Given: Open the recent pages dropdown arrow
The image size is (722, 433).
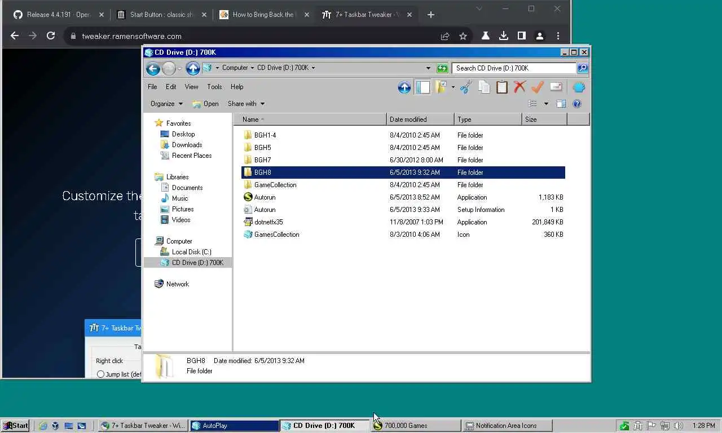Looking at the screenshot, I should pos(179,68).
